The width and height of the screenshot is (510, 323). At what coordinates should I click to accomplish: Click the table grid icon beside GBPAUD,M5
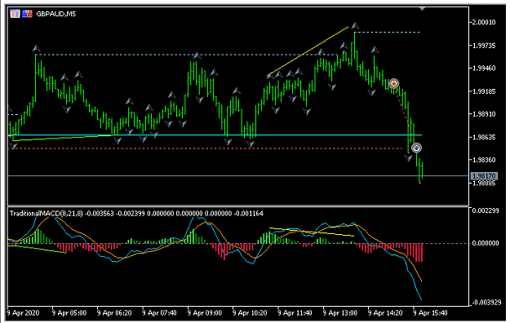pos(15,14)
